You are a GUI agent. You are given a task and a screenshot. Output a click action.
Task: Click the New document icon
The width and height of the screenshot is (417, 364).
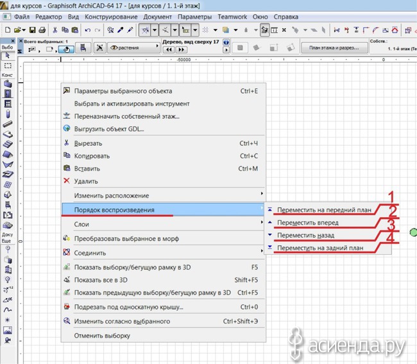point(8,30)
